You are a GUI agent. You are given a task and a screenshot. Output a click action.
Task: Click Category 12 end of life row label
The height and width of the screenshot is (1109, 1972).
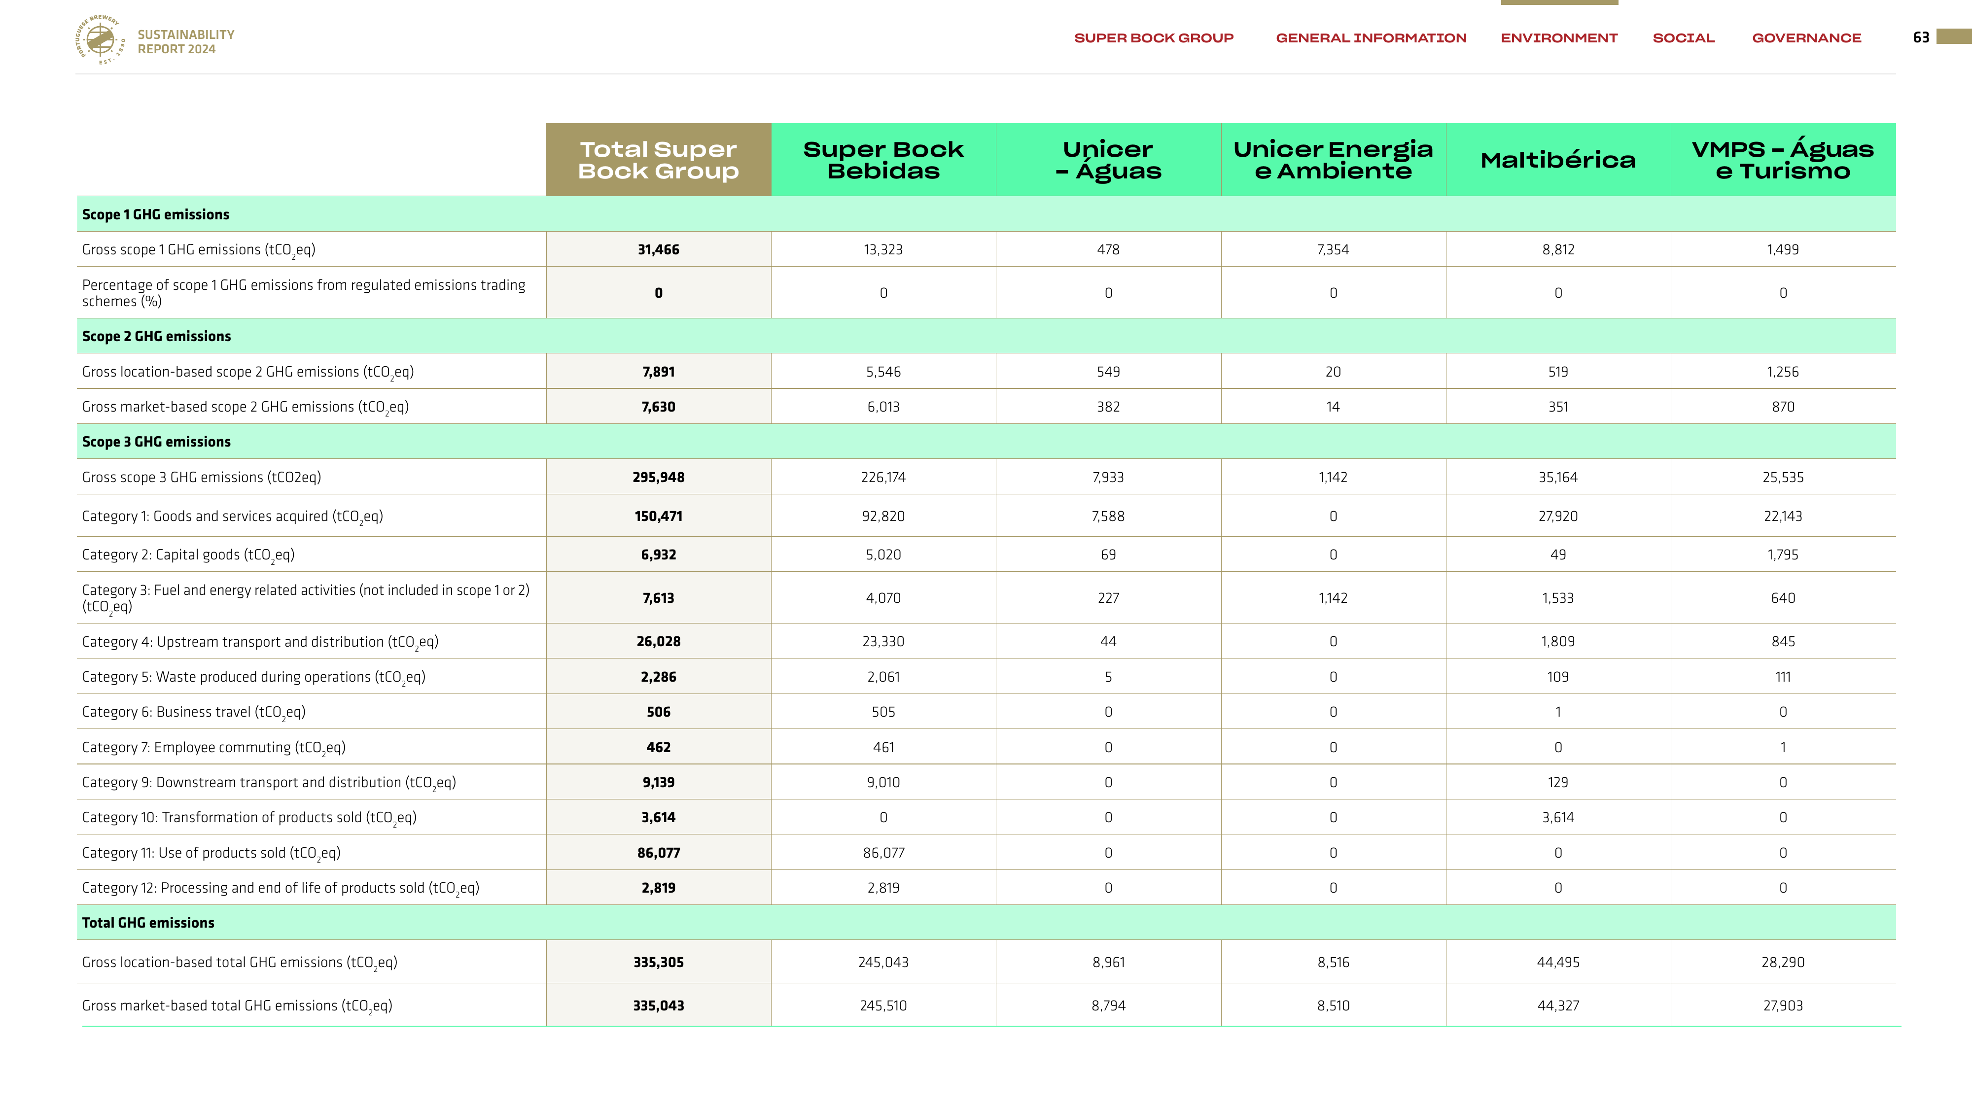281,889
